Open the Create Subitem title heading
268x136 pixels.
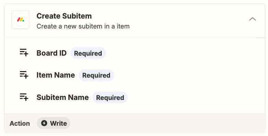64,16
